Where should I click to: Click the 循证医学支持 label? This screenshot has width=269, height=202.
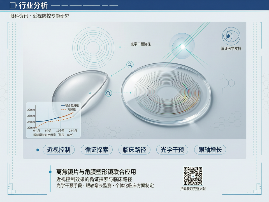[231, 49]
